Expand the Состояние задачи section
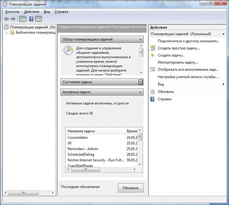This screenshot has width=229, height=205. coord(141,82)
